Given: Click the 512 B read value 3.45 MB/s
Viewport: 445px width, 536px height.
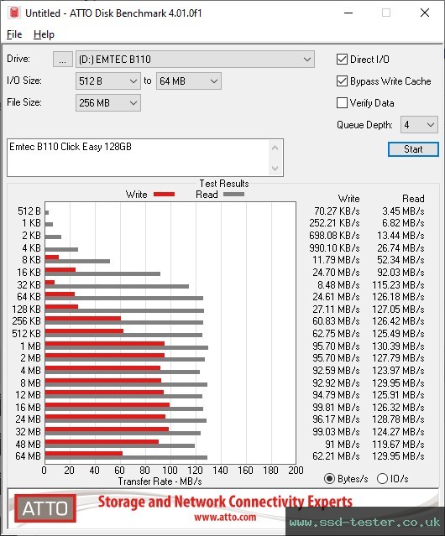Looking at the screenshot, I should [x=403, y=211].
